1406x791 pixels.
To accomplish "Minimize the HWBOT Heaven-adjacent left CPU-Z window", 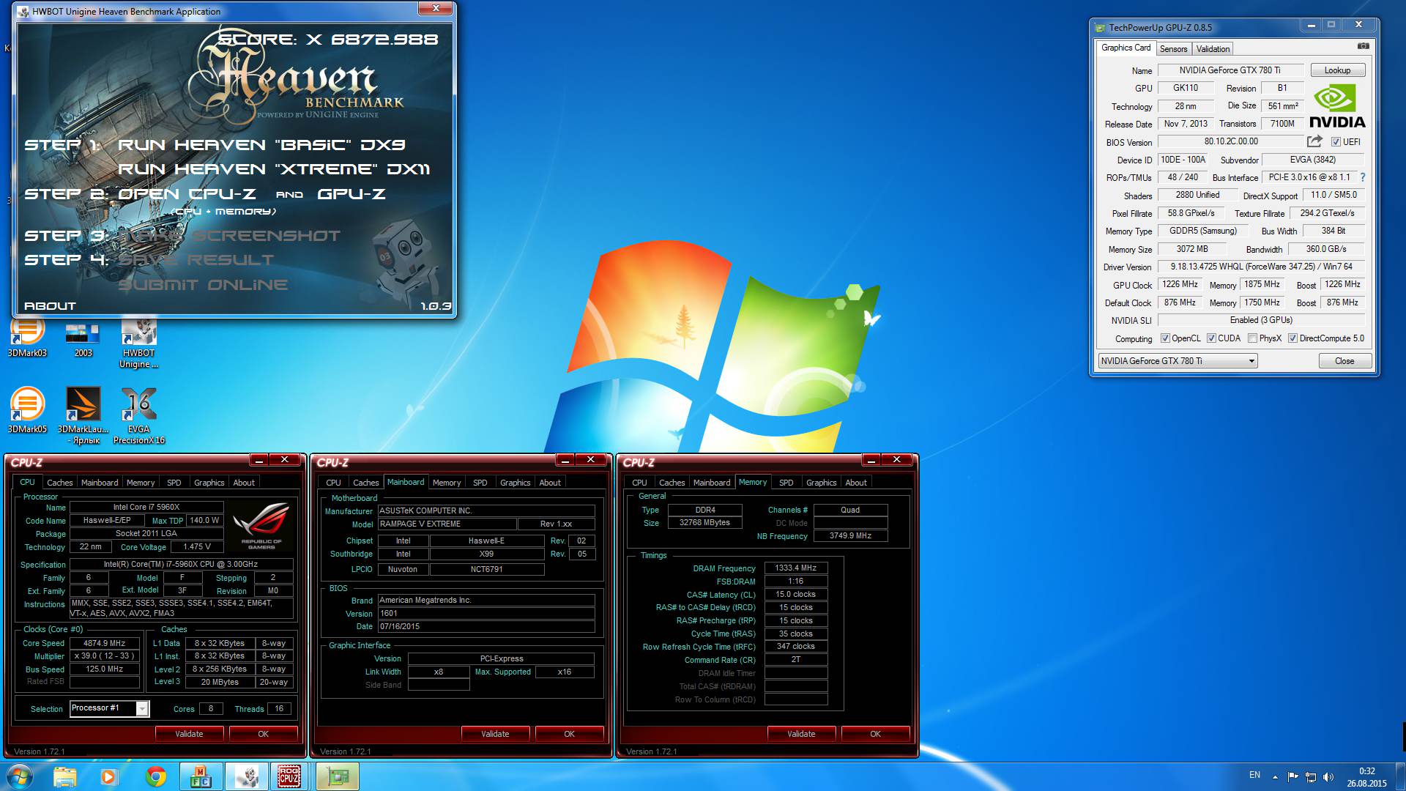I will coord(258,460).
